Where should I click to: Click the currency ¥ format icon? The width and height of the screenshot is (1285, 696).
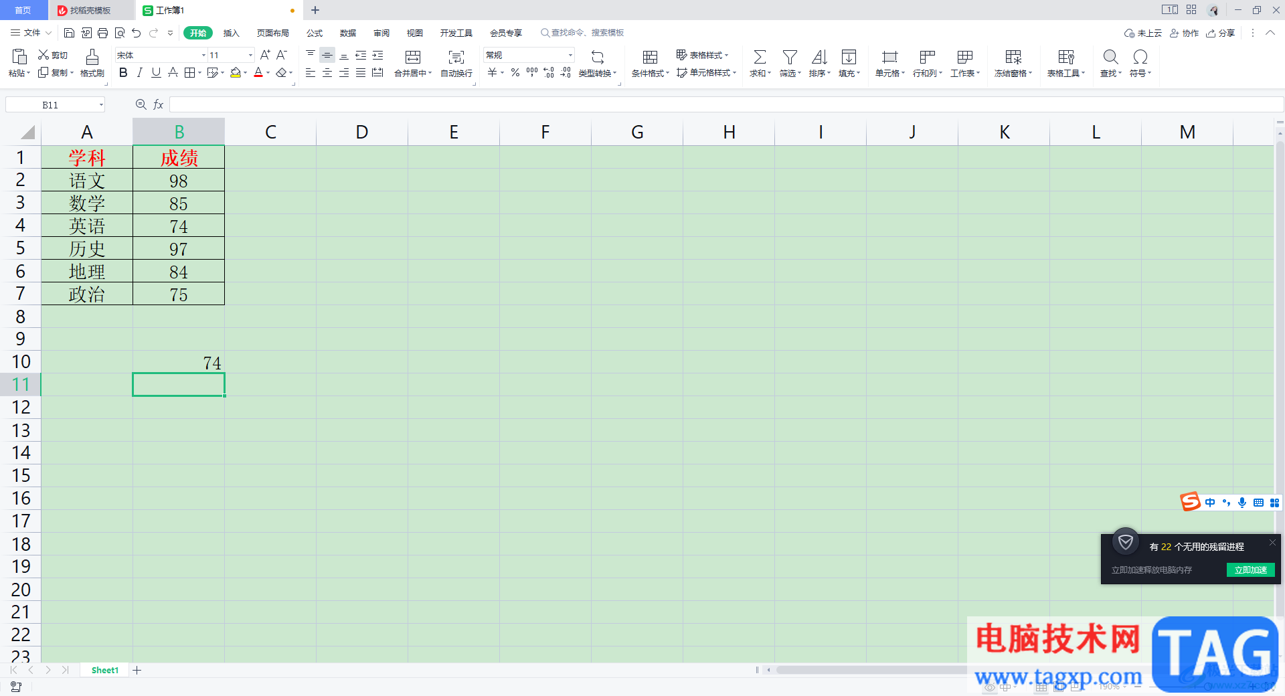492,72
